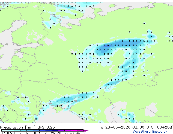
Task: Click the legend label '30'
Action: [59, 133]
